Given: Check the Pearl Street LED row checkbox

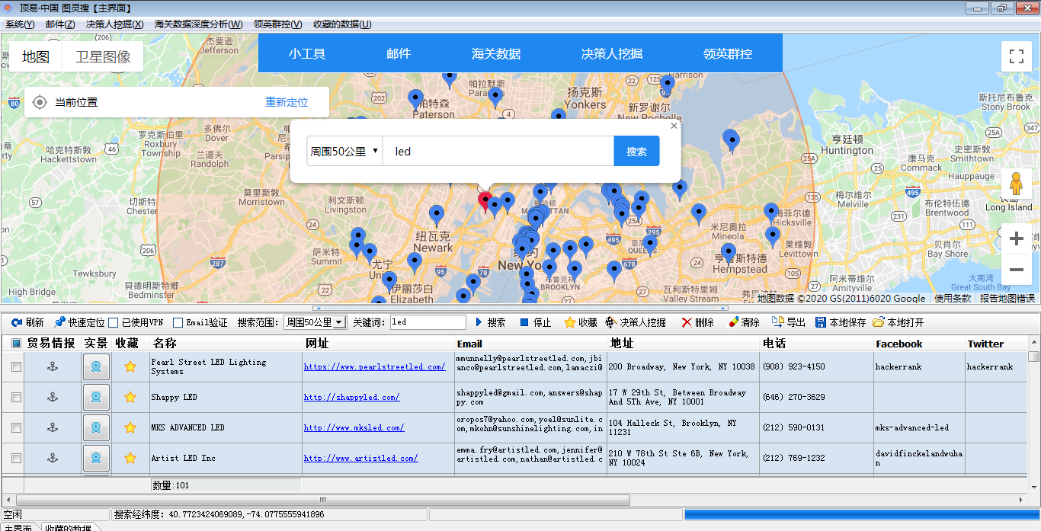Looking at the screenshot, I should [x=16, y=366].
